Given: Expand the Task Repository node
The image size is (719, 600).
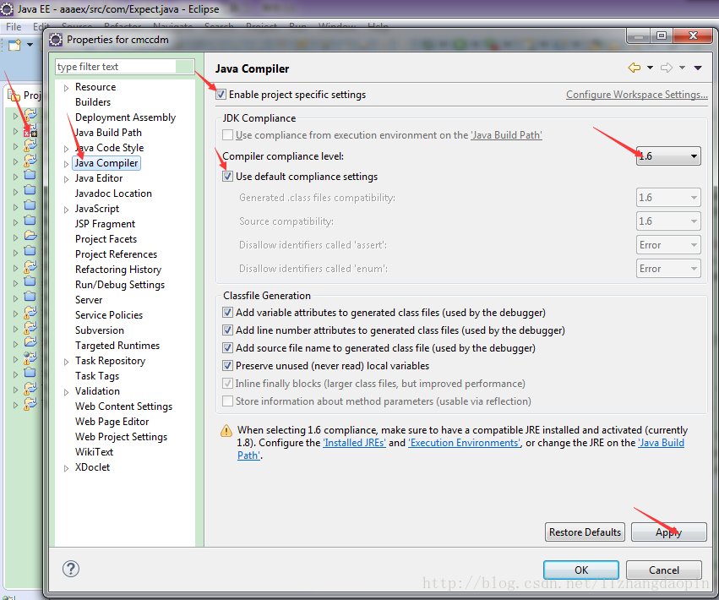Looking at the screenshot, I should pos(67,362).
